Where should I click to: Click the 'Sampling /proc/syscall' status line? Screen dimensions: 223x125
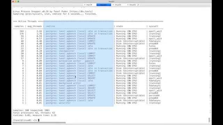click(x=55, y=14)
